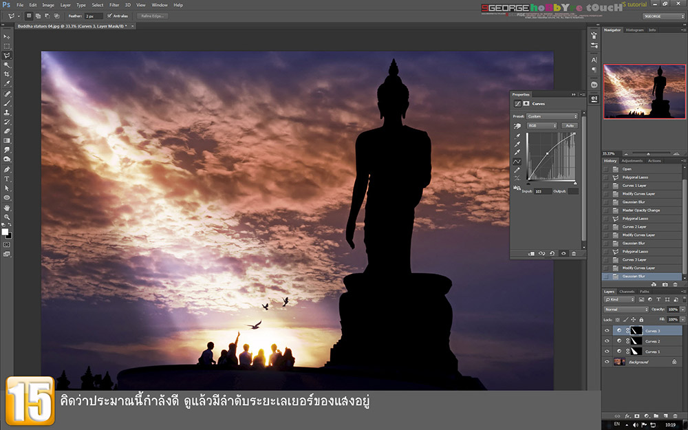
Task: Hide the Curves 1 layer
Action: 607,352
